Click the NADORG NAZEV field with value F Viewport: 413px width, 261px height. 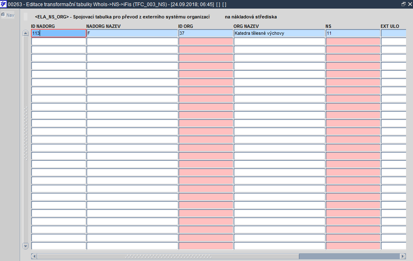132,33
